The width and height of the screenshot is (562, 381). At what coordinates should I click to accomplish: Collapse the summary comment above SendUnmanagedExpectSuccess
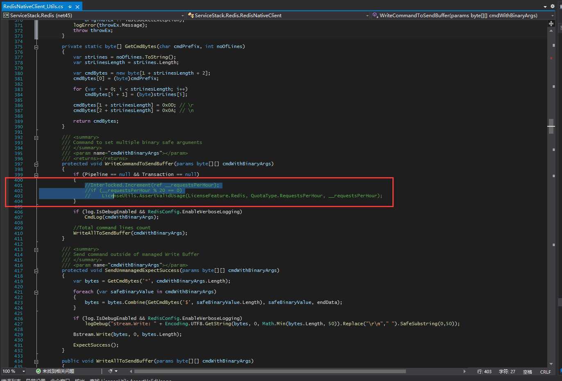pyautogui.click(x=36, y=249)
